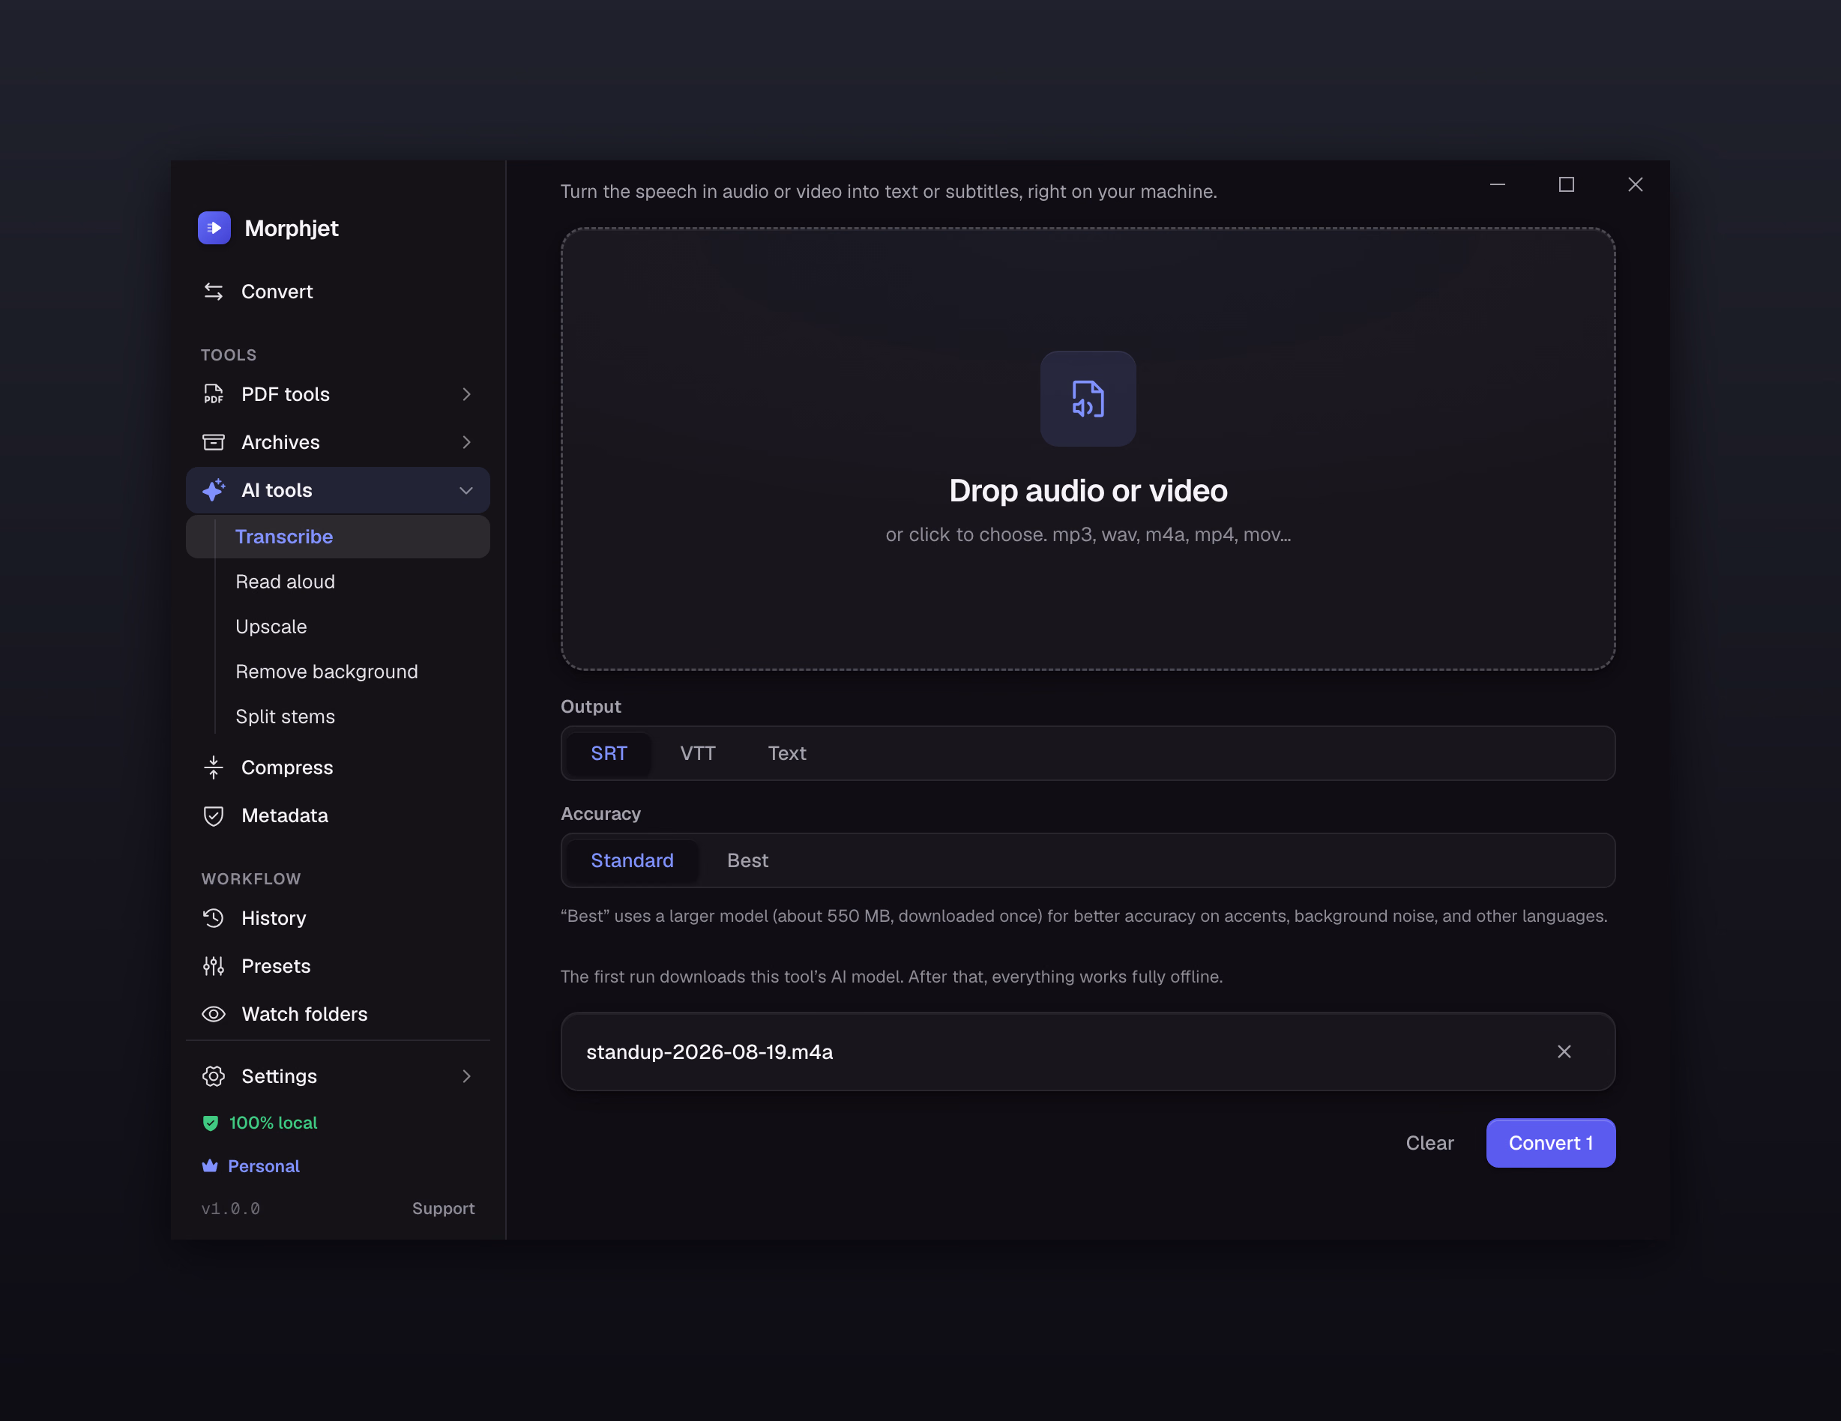Click the Personal crown icon
Viewport: 1841px width, 1421px height.
[x=210, y=1165]
